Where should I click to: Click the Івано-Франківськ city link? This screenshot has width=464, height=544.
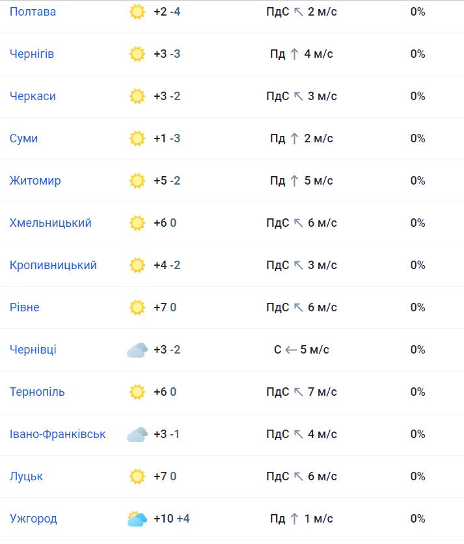coord(58,434)
